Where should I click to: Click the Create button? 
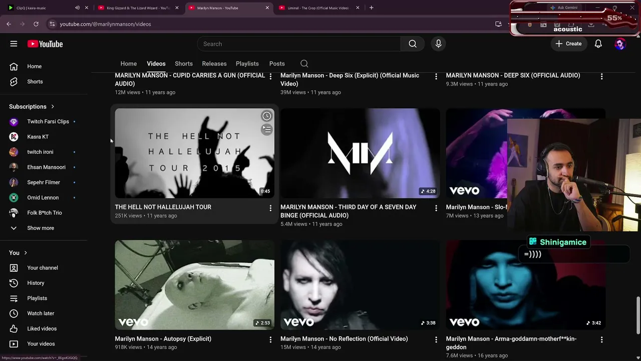568,44
